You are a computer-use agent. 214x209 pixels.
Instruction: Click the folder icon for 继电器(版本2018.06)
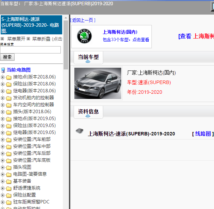click(x=9, y=91)
